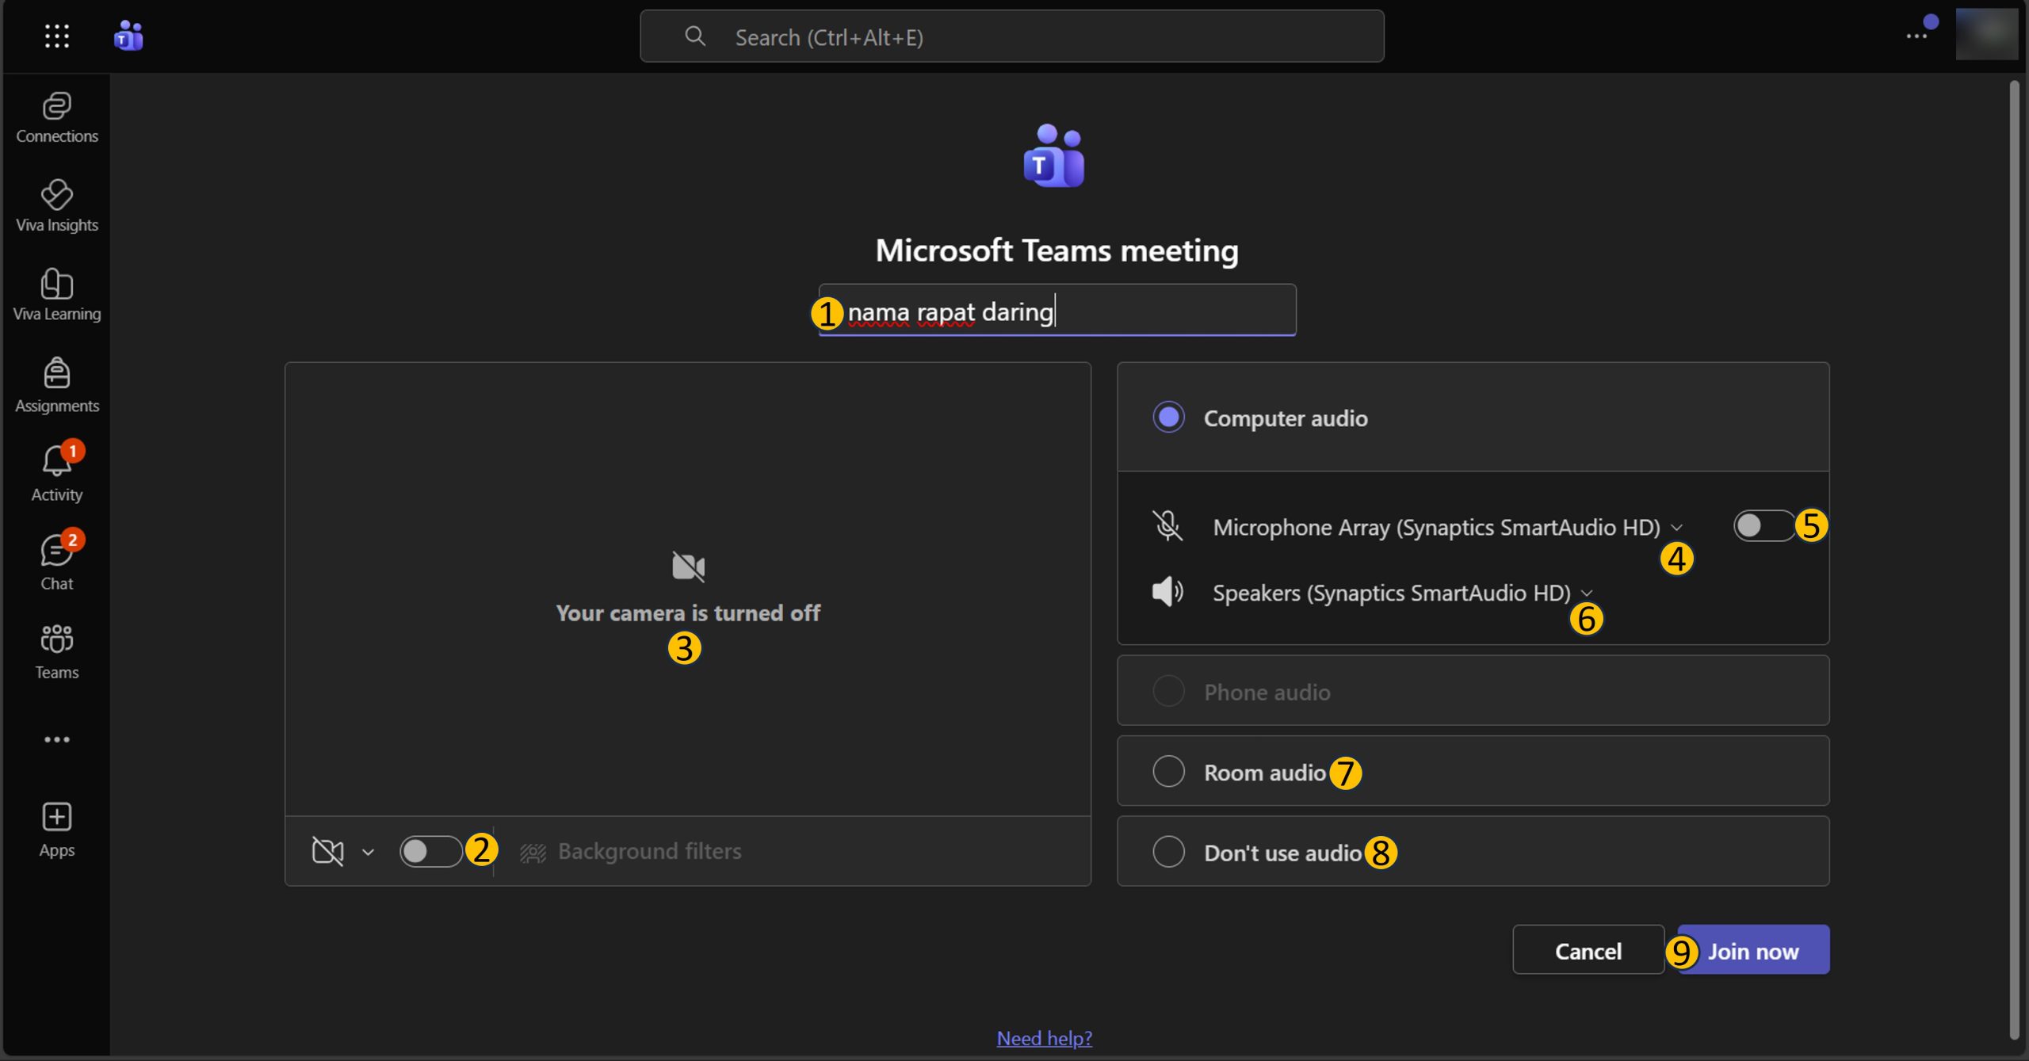
Task: Expand the Microphone Array device dropdown
Action: (1676, 528)
